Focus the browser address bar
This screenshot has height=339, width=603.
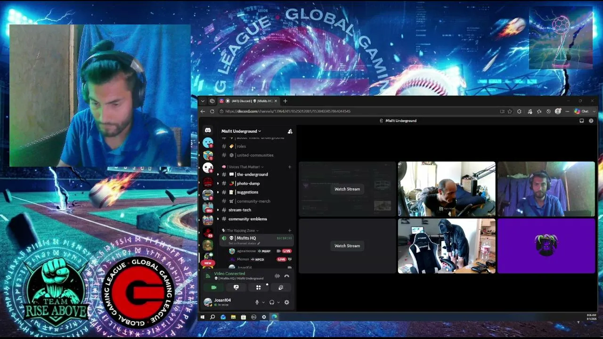coord(358,111)
